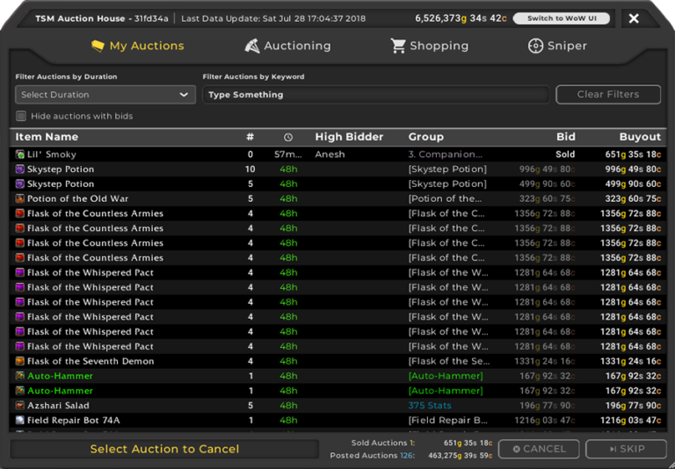Sort by Group column header
Image resolution: width=675 pixels, height=469 pixels.
[425, 137]
